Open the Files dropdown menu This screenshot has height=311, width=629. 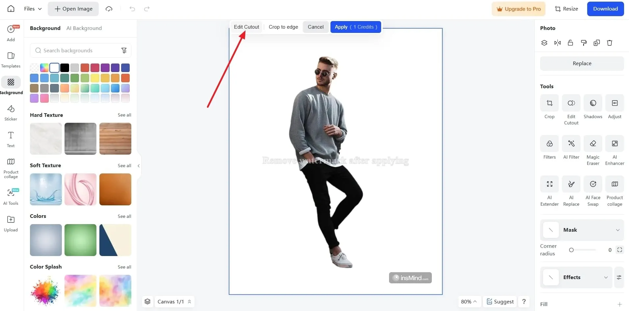click(x=33, y=9)
